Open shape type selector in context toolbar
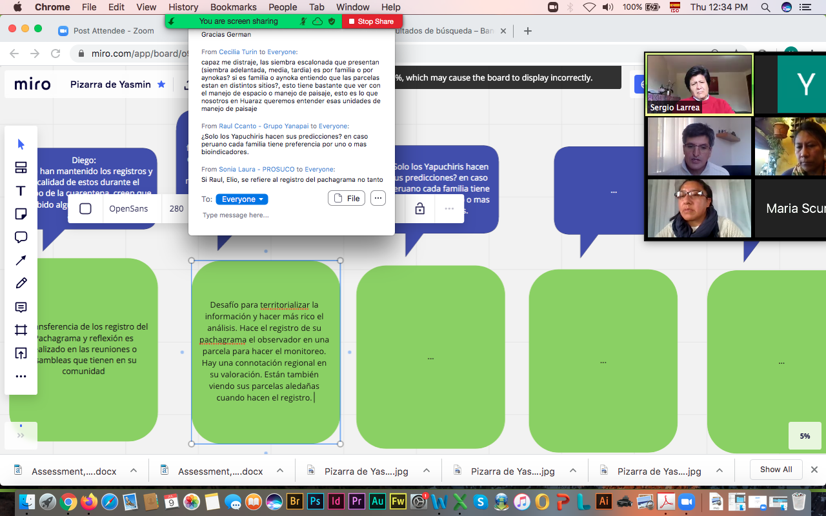 85,209
